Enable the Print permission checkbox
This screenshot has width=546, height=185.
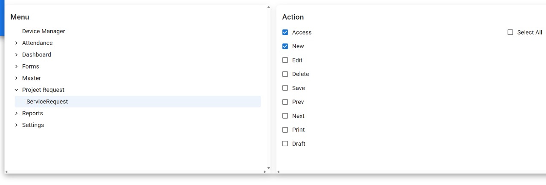285,130
